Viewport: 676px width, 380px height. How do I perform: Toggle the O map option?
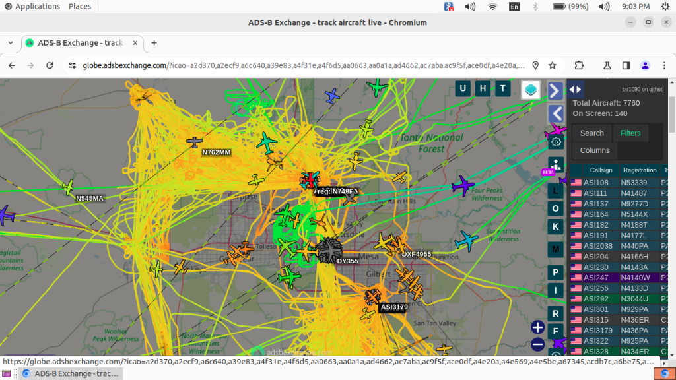pos(555,208)
